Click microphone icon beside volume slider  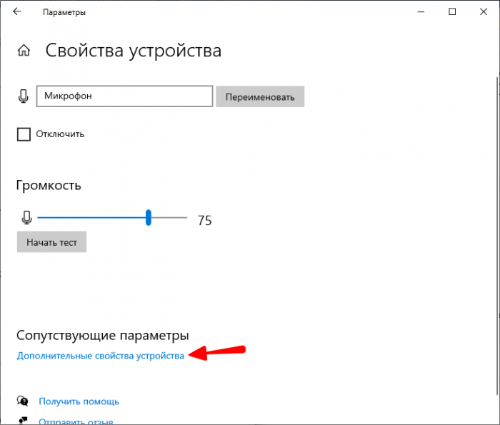coord(27,218)
